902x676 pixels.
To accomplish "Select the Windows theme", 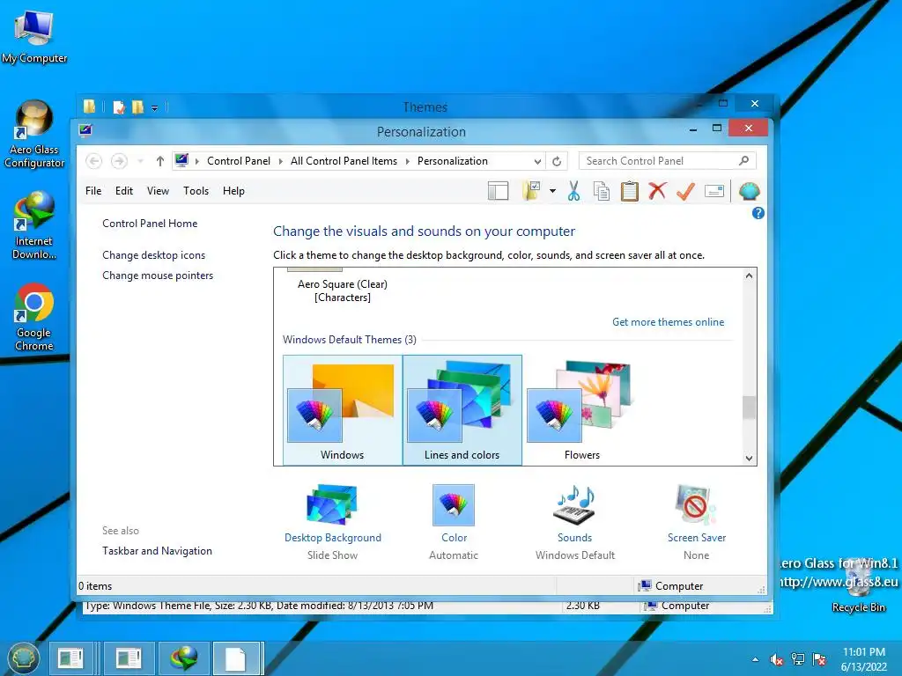I will click(343, 410).
